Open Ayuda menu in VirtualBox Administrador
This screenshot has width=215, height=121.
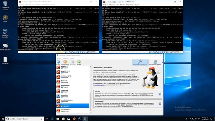click(x=72, y=58)
